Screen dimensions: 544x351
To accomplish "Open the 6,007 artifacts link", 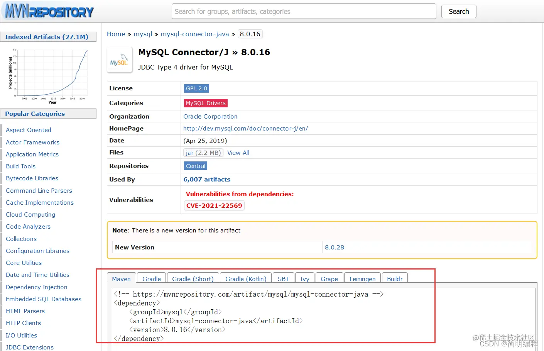I will click(207, 180).
